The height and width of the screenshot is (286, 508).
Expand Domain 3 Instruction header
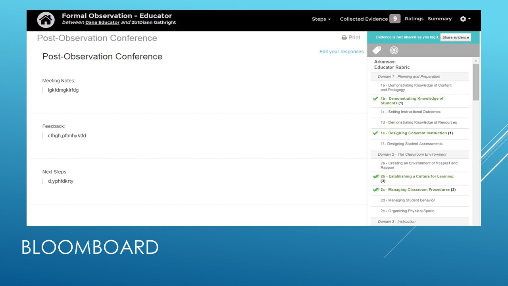(419, 222)
